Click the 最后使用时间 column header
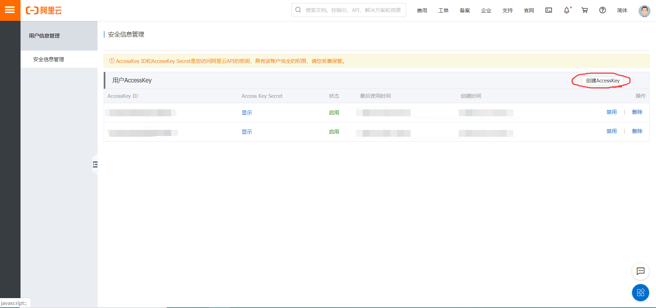Screen dimensions: 656x308 375,96
